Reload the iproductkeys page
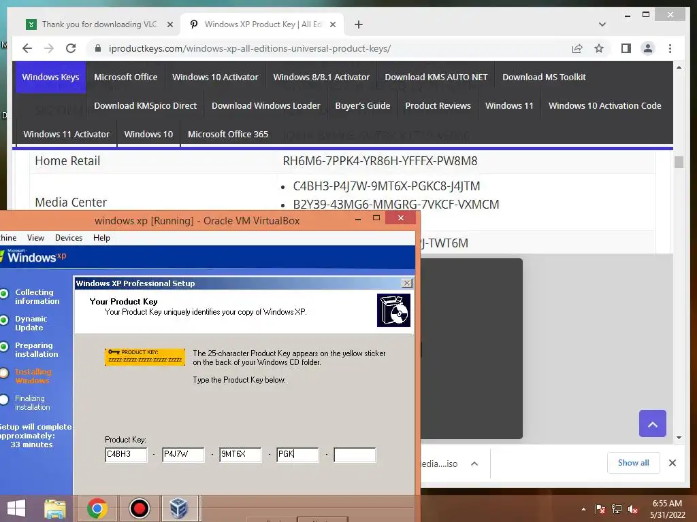 coord(71,48)
